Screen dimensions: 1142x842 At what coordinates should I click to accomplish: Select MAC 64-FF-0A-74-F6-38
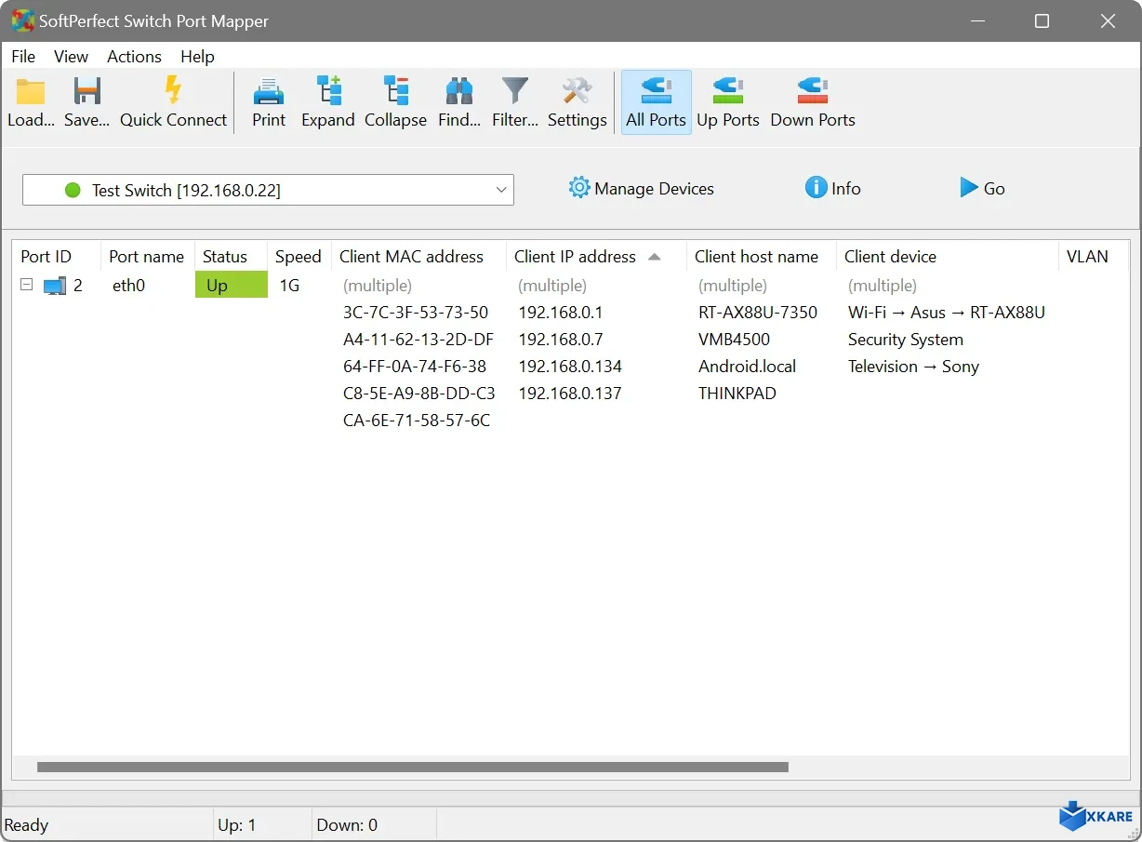click(415, 367)
